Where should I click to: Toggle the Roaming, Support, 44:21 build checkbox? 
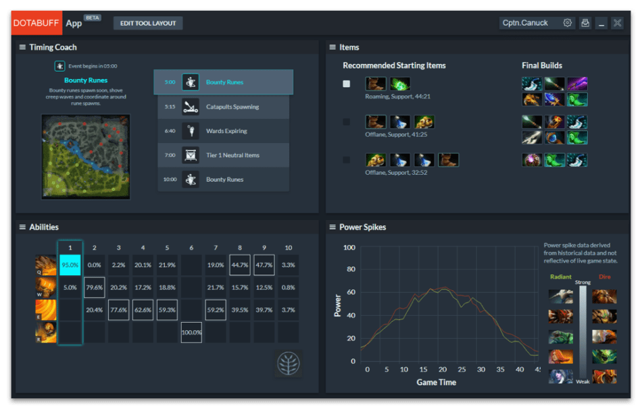(347, 84)
